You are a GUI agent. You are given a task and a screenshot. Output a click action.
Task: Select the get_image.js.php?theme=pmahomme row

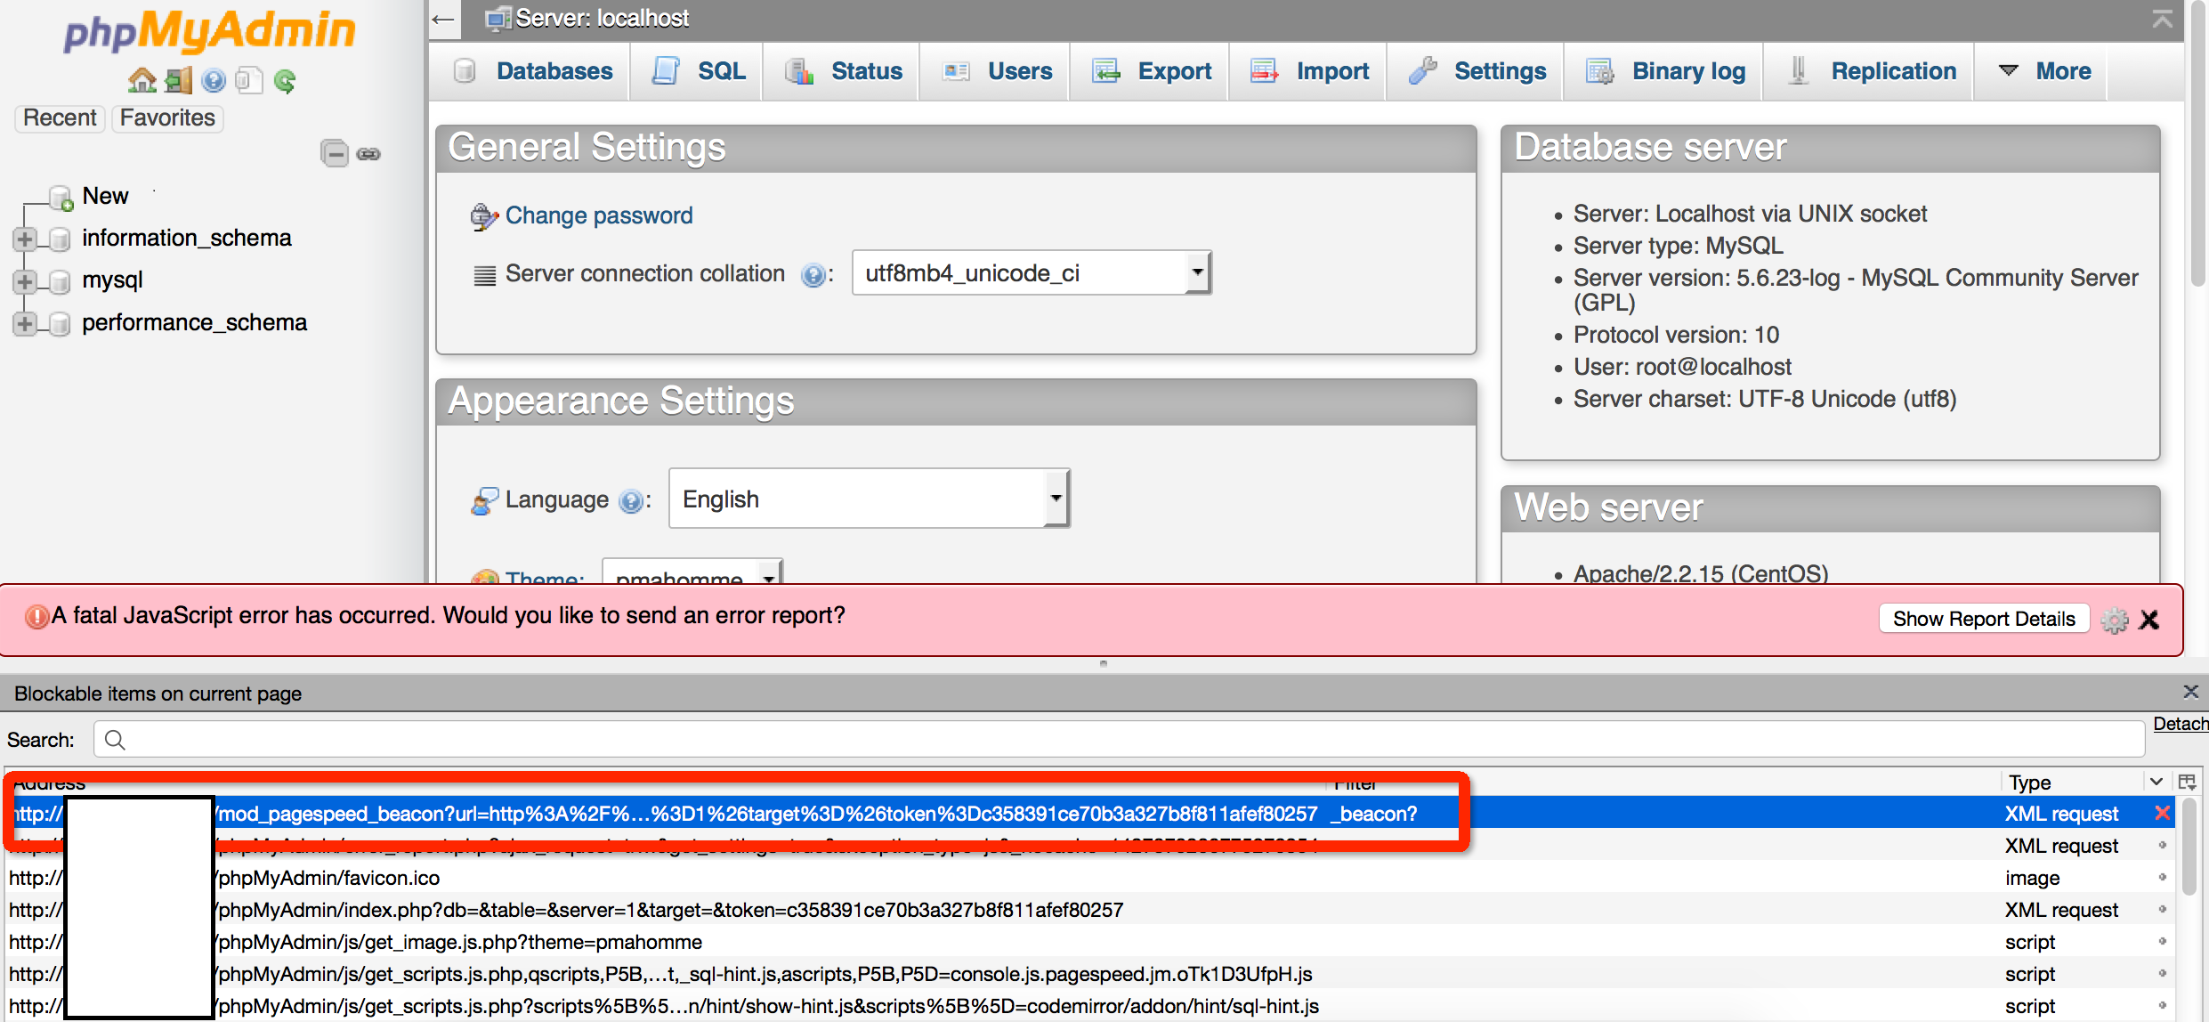coord(1090,942)
